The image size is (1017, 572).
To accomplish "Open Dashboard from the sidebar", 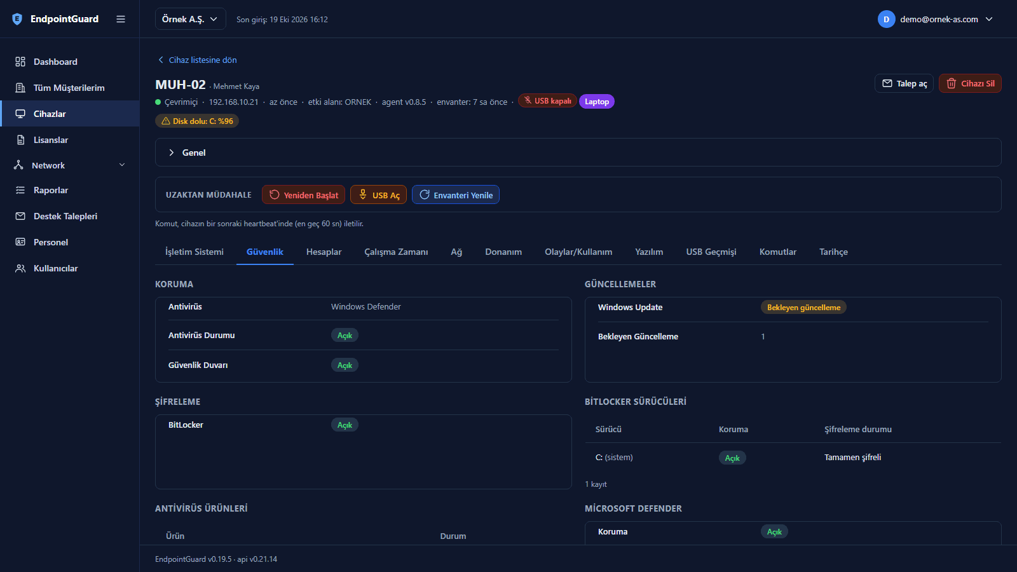I will 70,62.
